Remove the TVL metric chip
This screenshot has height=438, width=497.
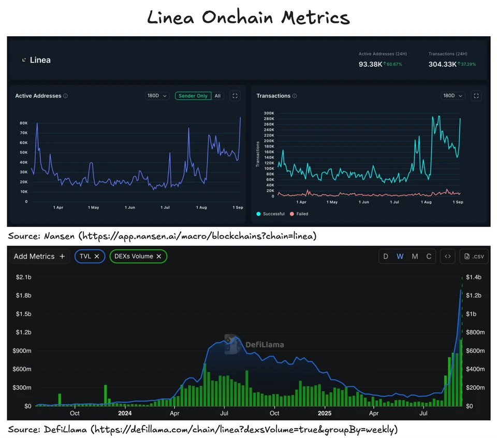pos(97,256)
